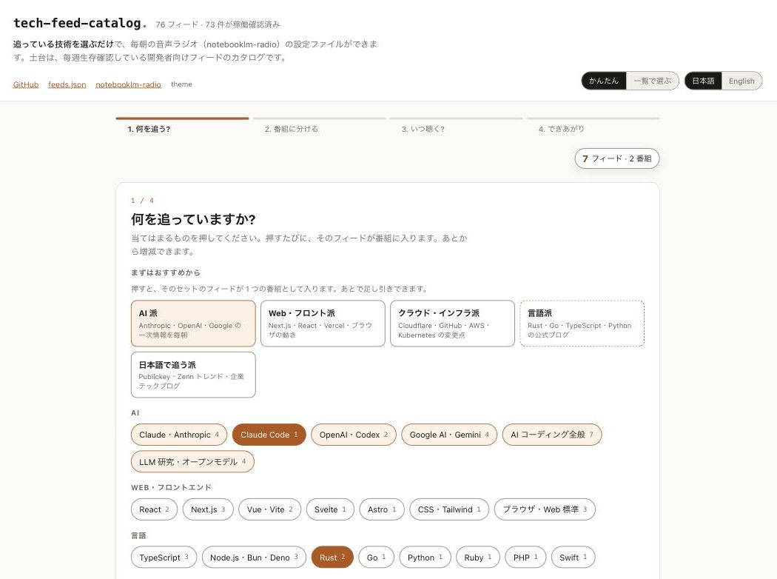Screen dimensions: 777x579
Task: Toggle the AI 派 preset card
Action: pyautogui.click(x=193, y=324)
